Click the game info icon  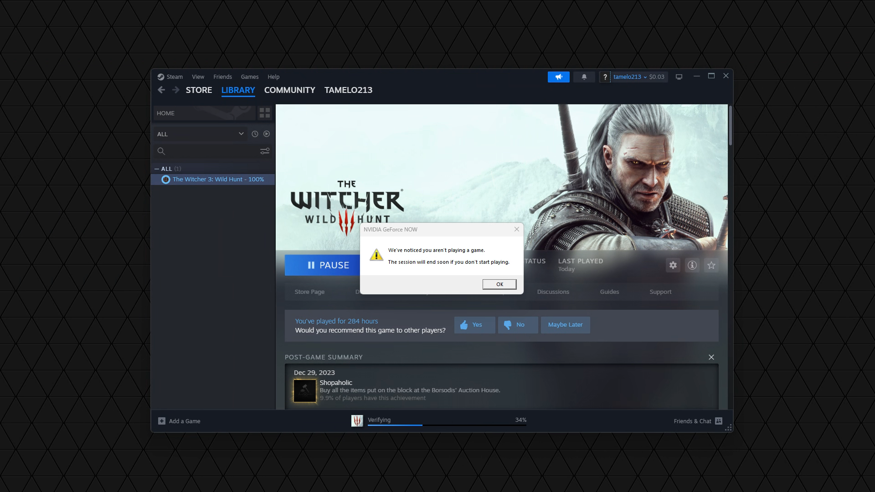(x=692, y=265)
